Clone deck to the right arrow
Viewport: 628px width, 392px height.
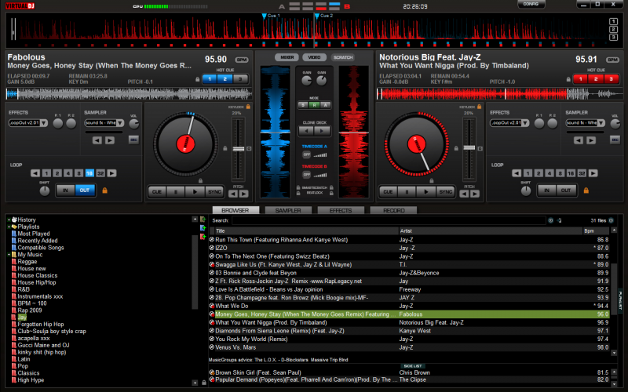point(322,131)
